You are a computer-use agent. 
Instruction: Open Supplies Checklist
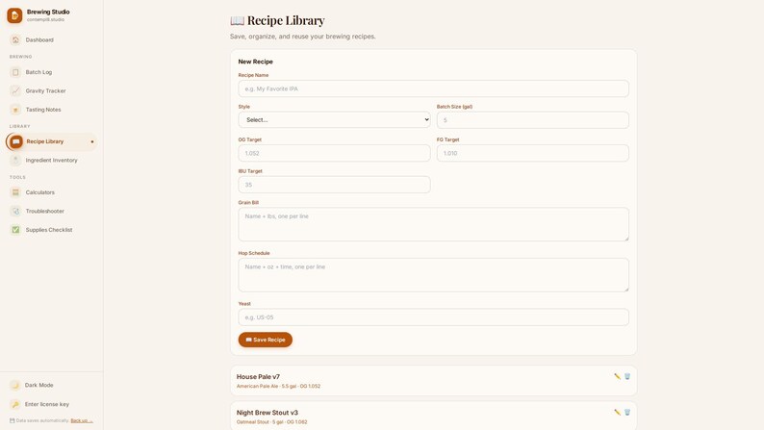[51, 230]
